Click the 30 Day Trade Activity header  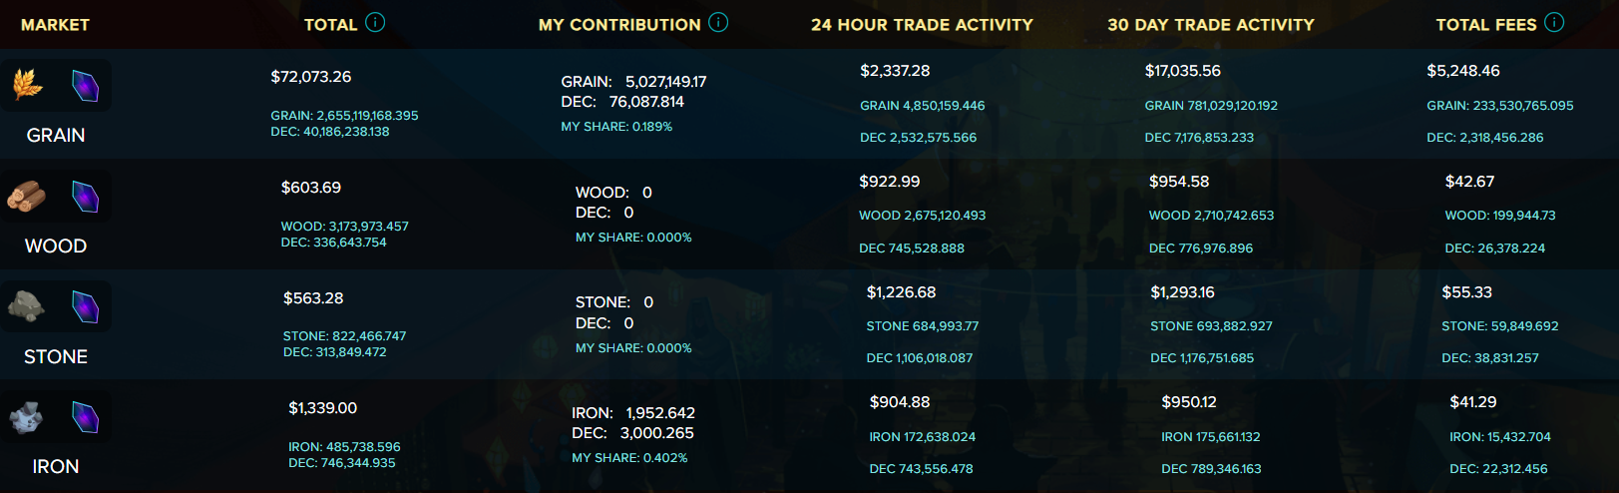click(1211, 24)
